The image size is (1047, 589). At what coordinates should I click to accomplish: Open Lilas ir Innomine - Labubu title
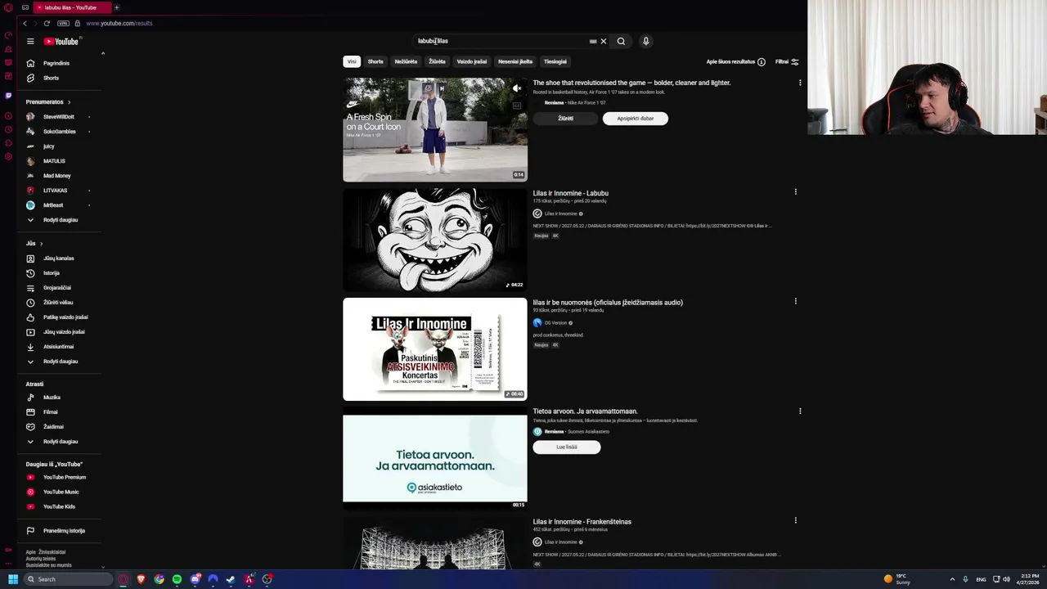click(571, 193)
